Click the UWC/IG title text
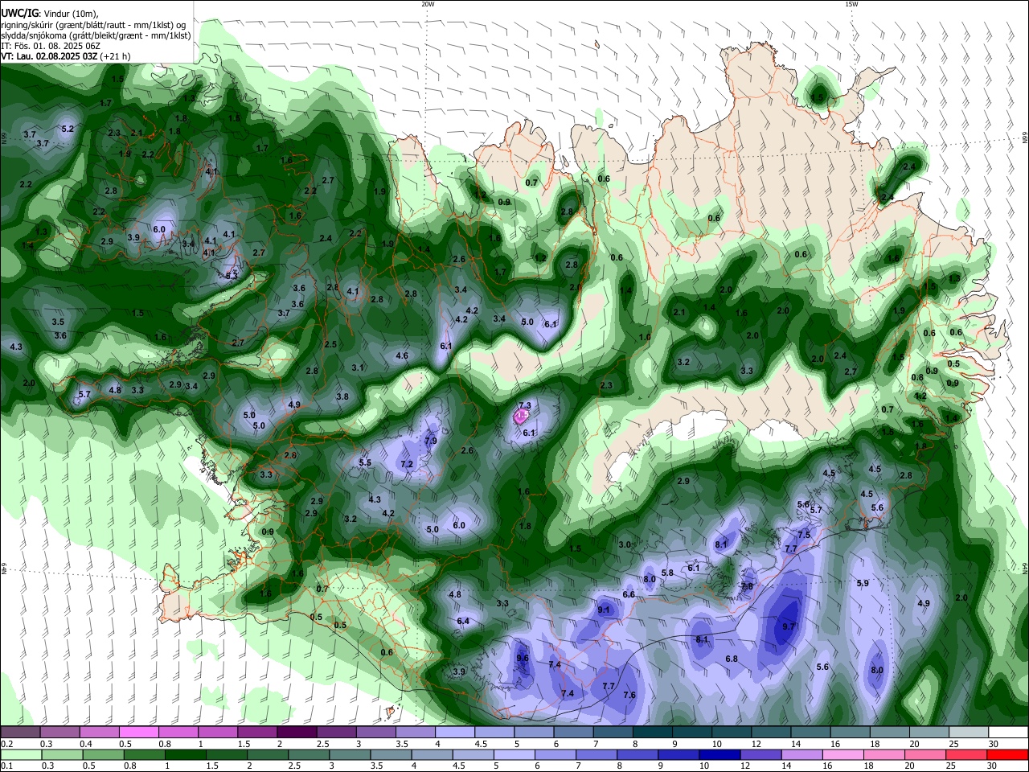The image size is (1029, 772). tap(19, 13)
